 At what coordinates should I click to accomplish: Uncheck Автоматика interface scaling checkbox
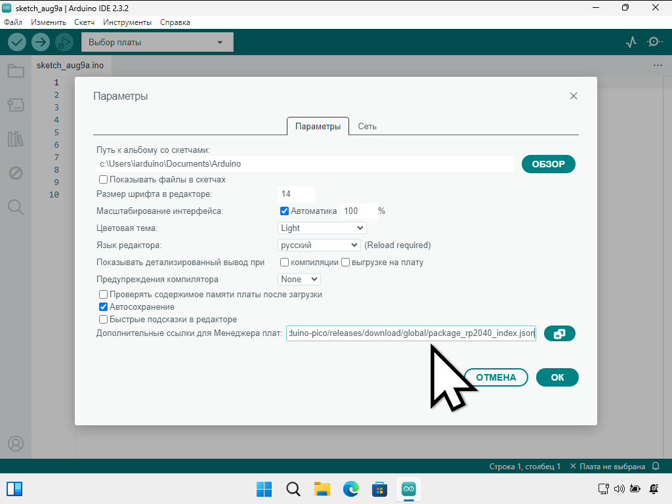click(284, 211)
